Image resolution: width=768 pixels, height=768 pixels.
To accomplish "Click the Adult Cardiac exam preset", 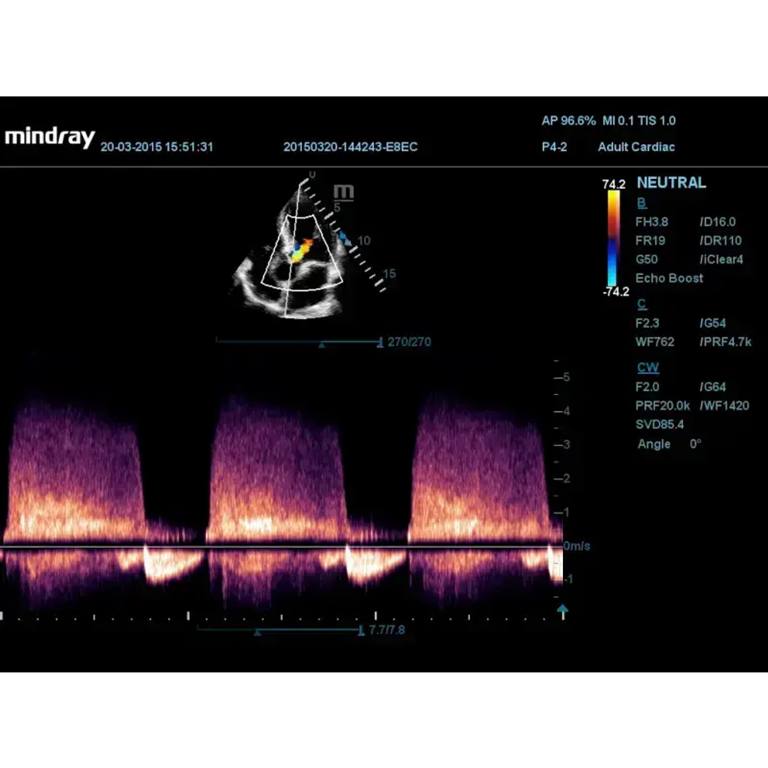I will 636,147.
